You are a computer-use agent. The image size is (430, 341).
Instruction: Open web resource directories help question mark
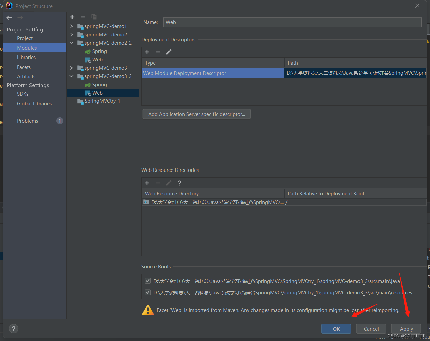[x=179, y=183]
